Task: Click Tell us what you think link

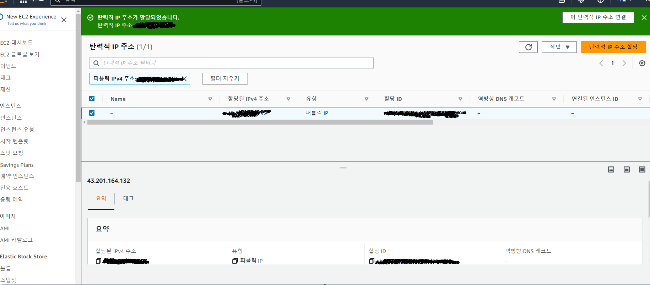Action: pyautogui.click(x=27, y=24)
